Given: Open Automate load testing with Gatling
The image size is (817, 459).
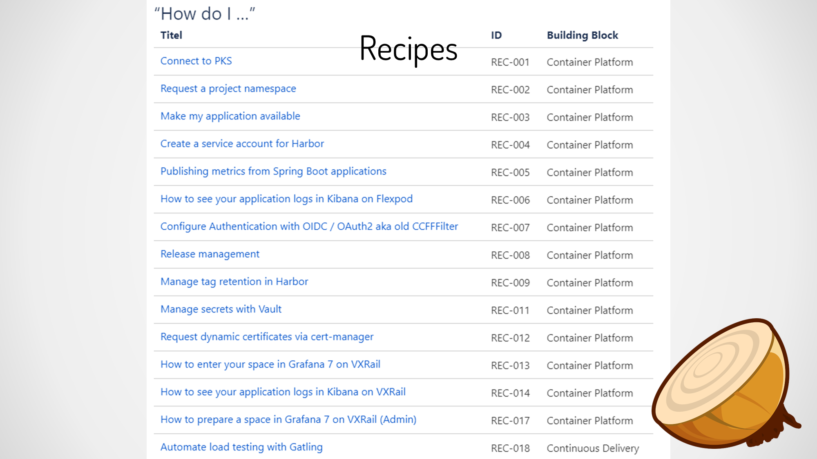Looking at the screenshot, I should pyautogui.click(x=241, y=447).
